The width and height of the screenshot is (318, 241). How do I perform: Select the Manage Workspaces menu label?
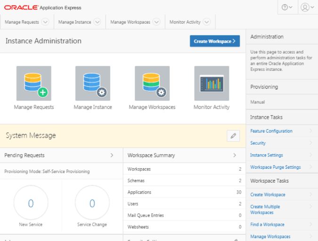click(130, 22)
